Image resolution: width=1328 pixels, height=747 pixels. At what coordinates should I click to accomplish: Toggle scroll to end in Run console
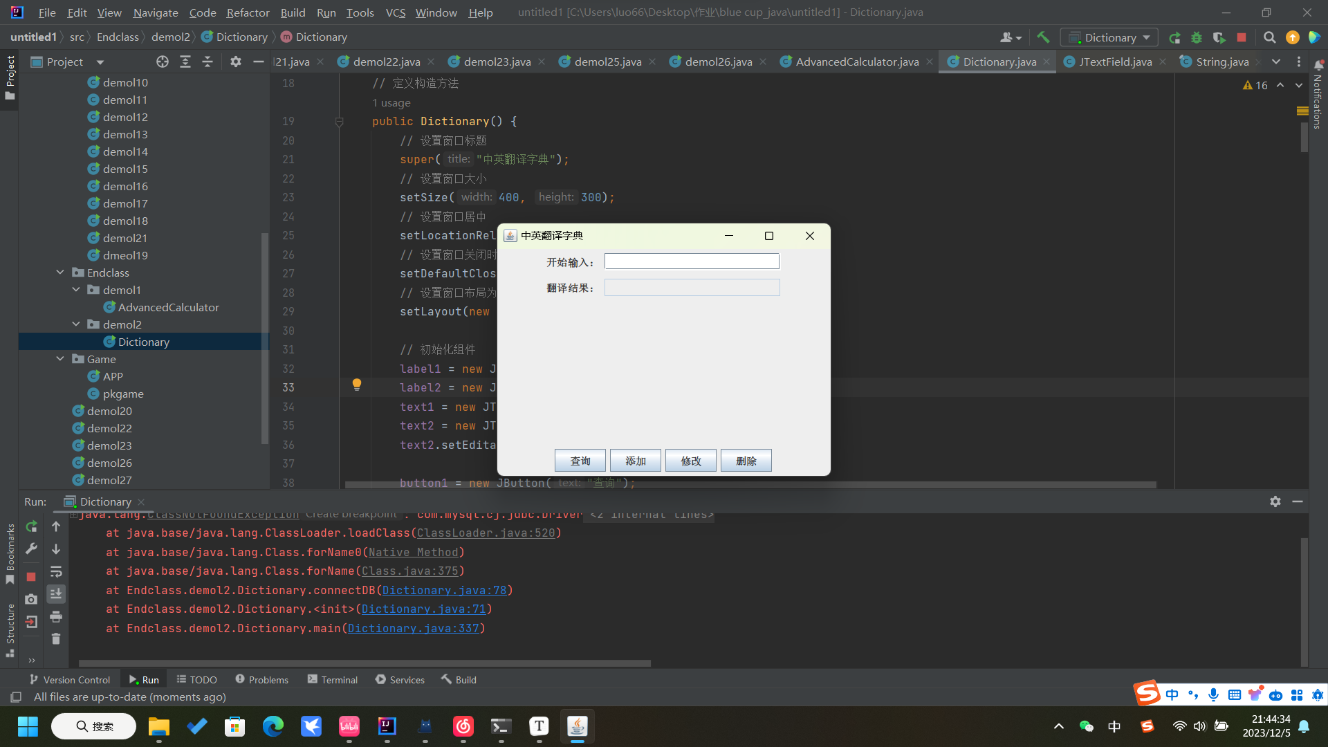click(56, 593)
